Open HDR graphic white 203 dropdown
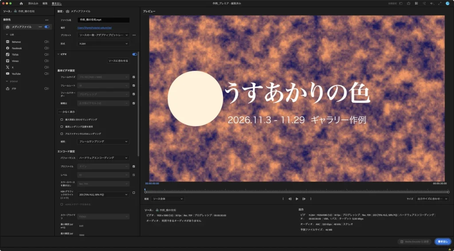This screenshot has width=454, height=251. coord(103,195)
